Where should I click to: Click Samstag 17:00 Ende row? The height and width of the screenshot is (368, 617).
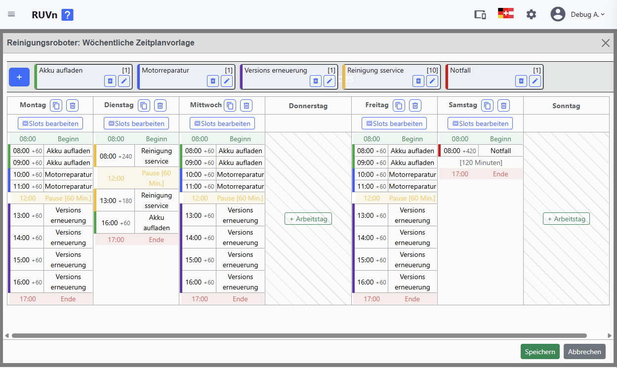click(480, 174)
